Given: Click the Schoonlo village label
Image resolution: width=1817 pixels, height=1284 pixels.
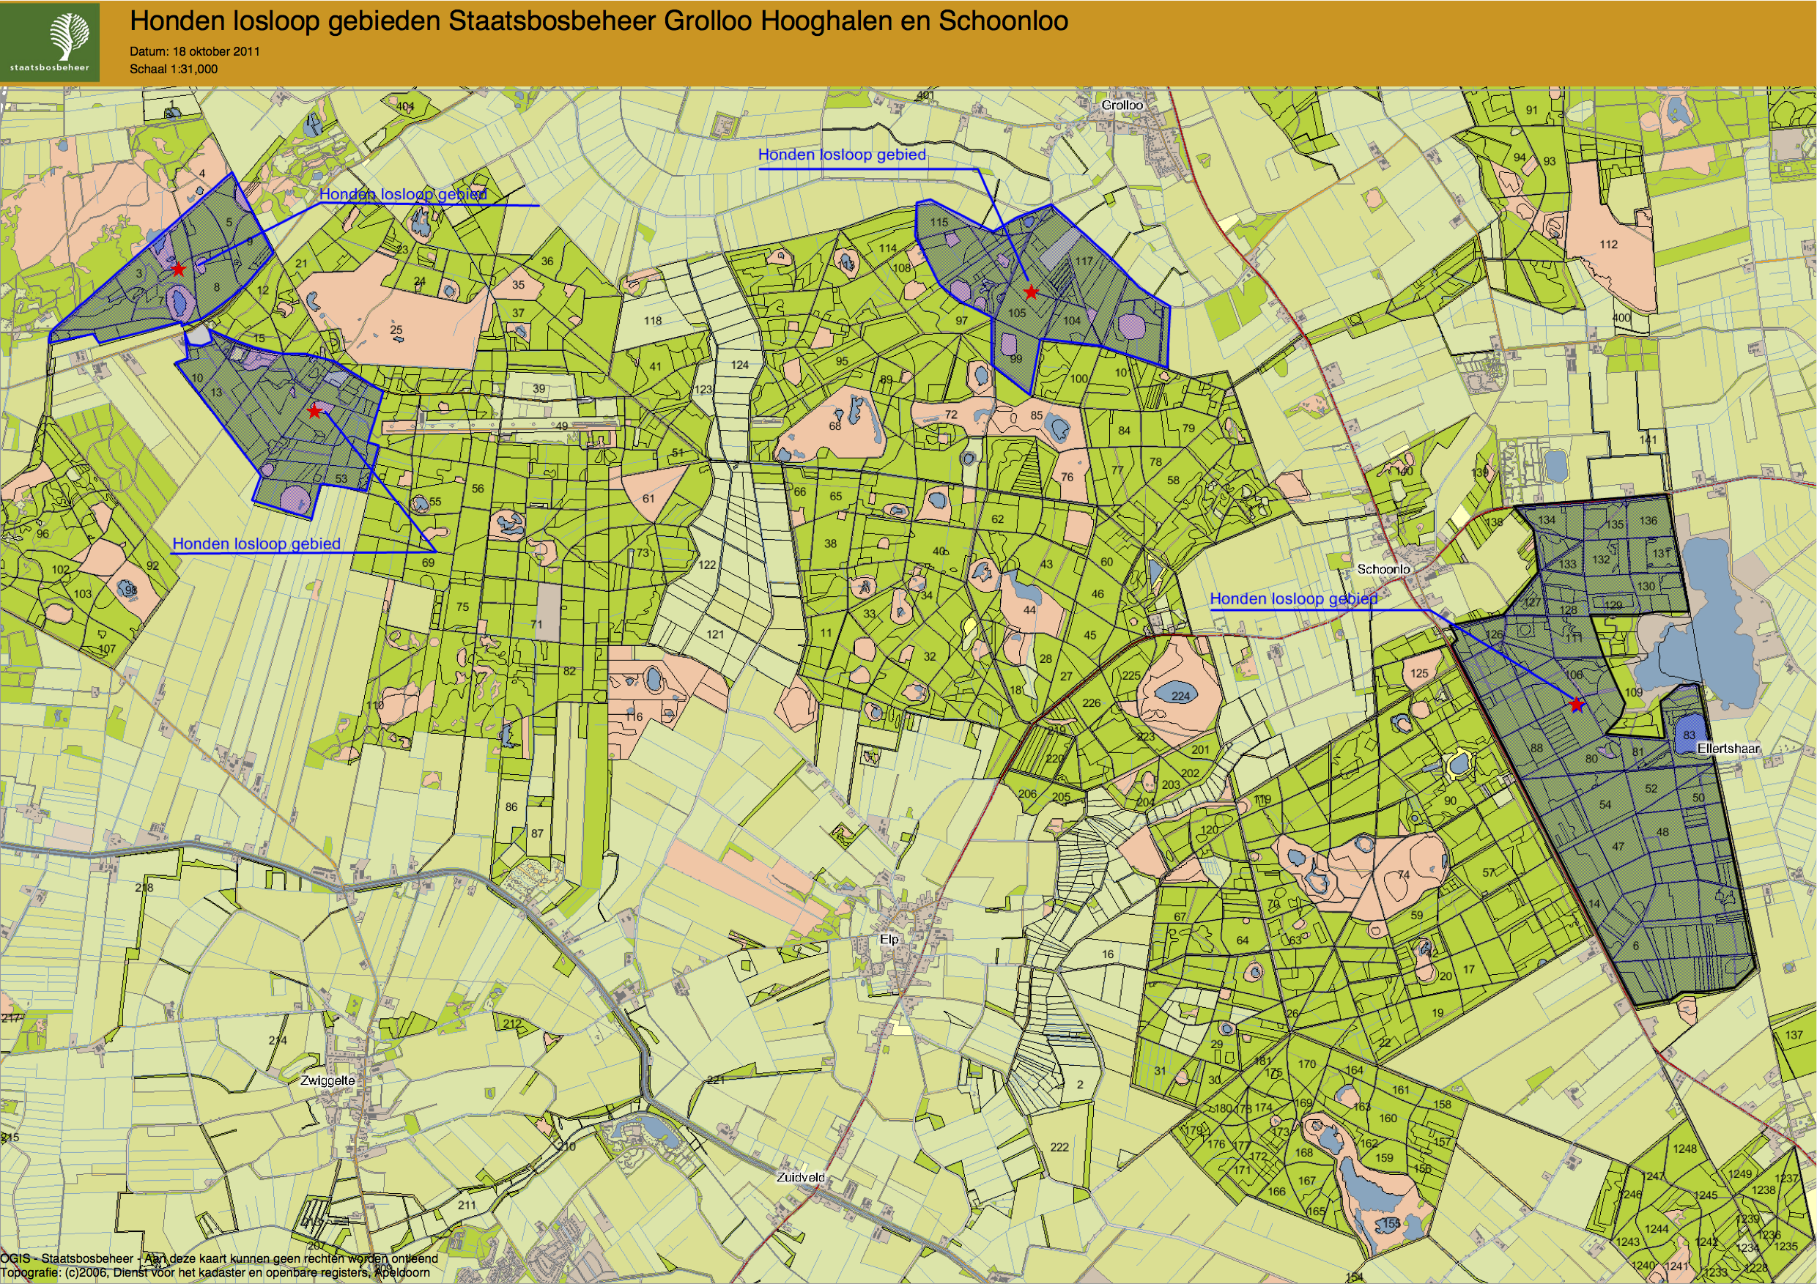Looking at the screenshot, I should coord(1383,569).
